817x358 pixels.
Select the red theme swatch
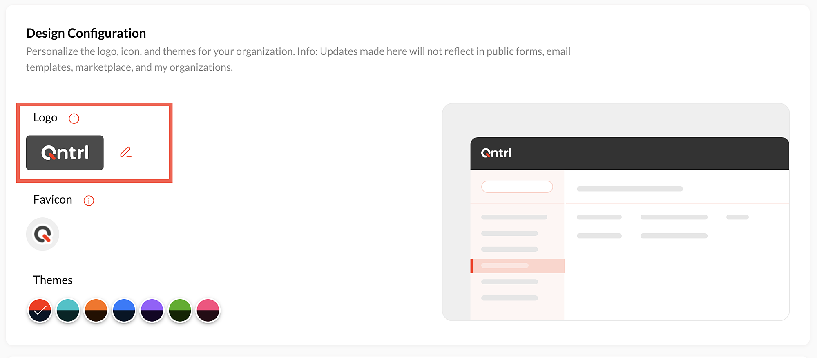point(40,310)
